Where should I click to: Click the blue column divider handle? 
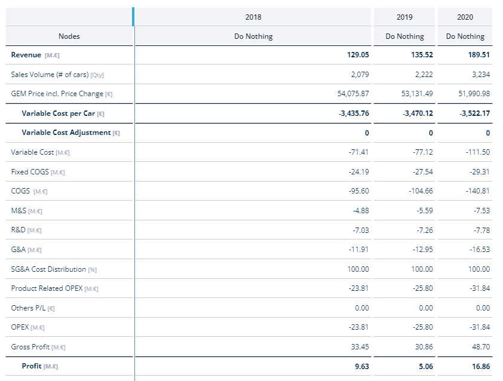[x=133, y=17]
